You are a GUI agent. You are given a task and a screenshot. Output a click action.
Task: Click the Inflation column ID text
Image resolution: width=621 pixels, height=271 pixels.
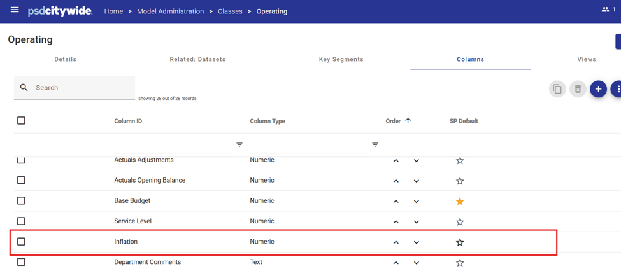(x=126, y=241)
